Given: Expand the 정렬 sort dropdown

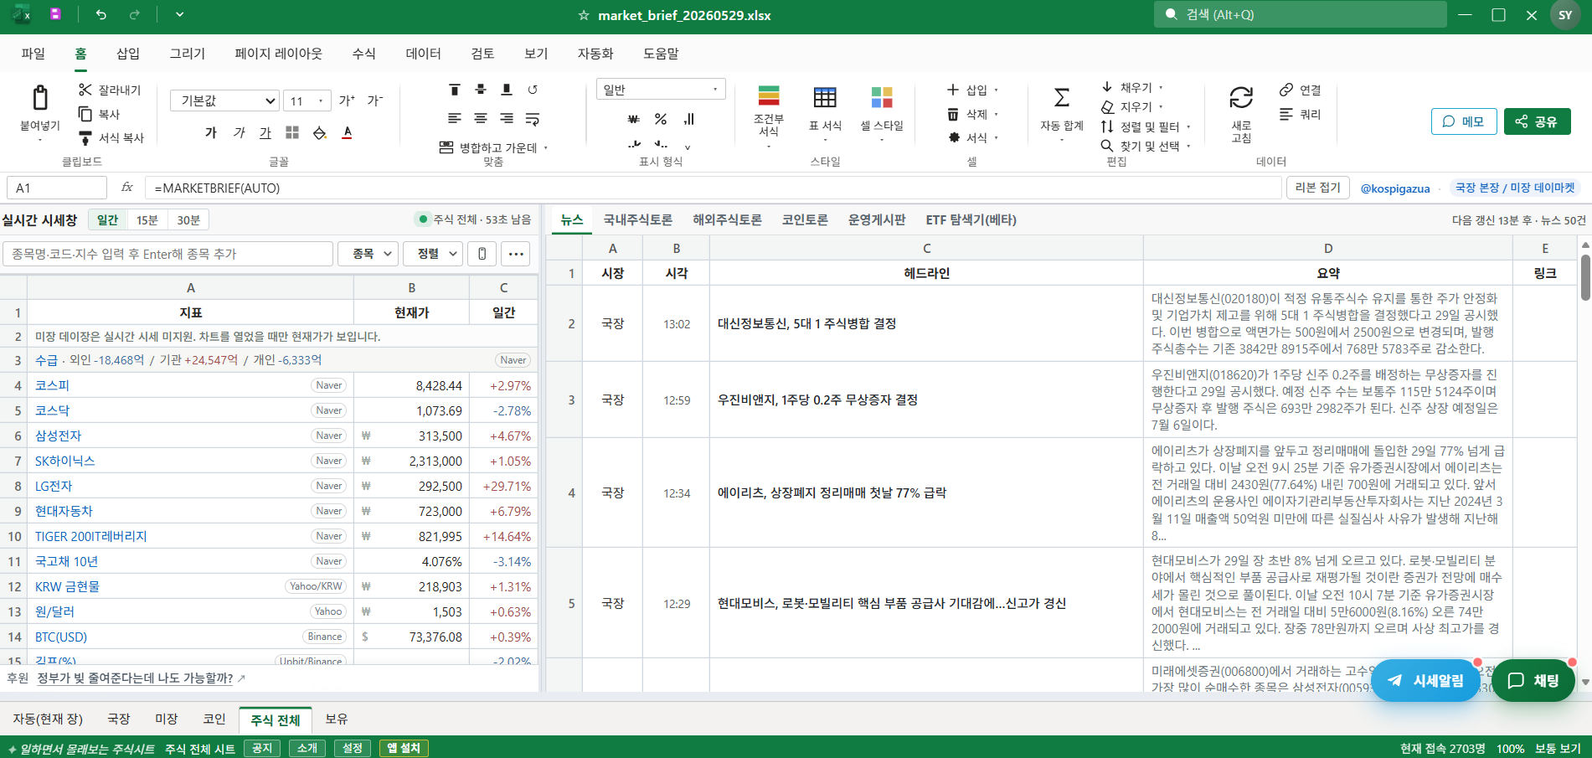Looking at the screenshot, I should click(x=433, y=254).
